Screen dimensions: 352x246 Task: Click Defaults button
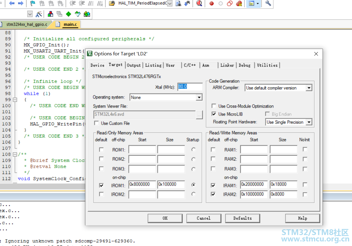tap(243, 218)
